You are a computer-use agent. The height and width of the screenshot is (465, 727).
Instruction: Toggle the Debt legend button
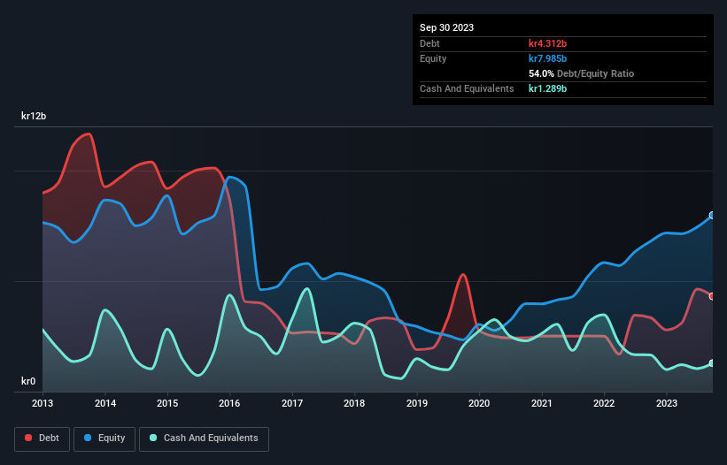tap(43, 438)
